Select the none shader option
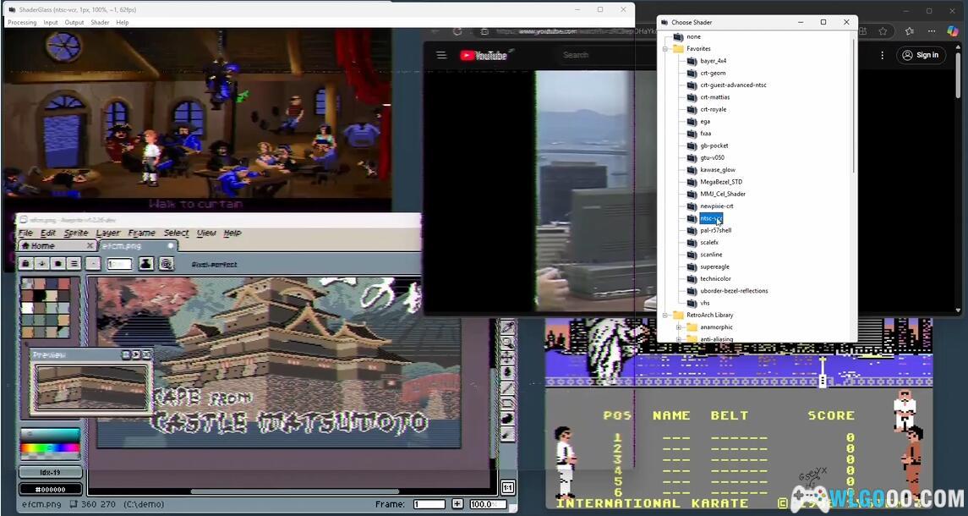The width and height of the screenshot is (968, 516). coord(693,36)
